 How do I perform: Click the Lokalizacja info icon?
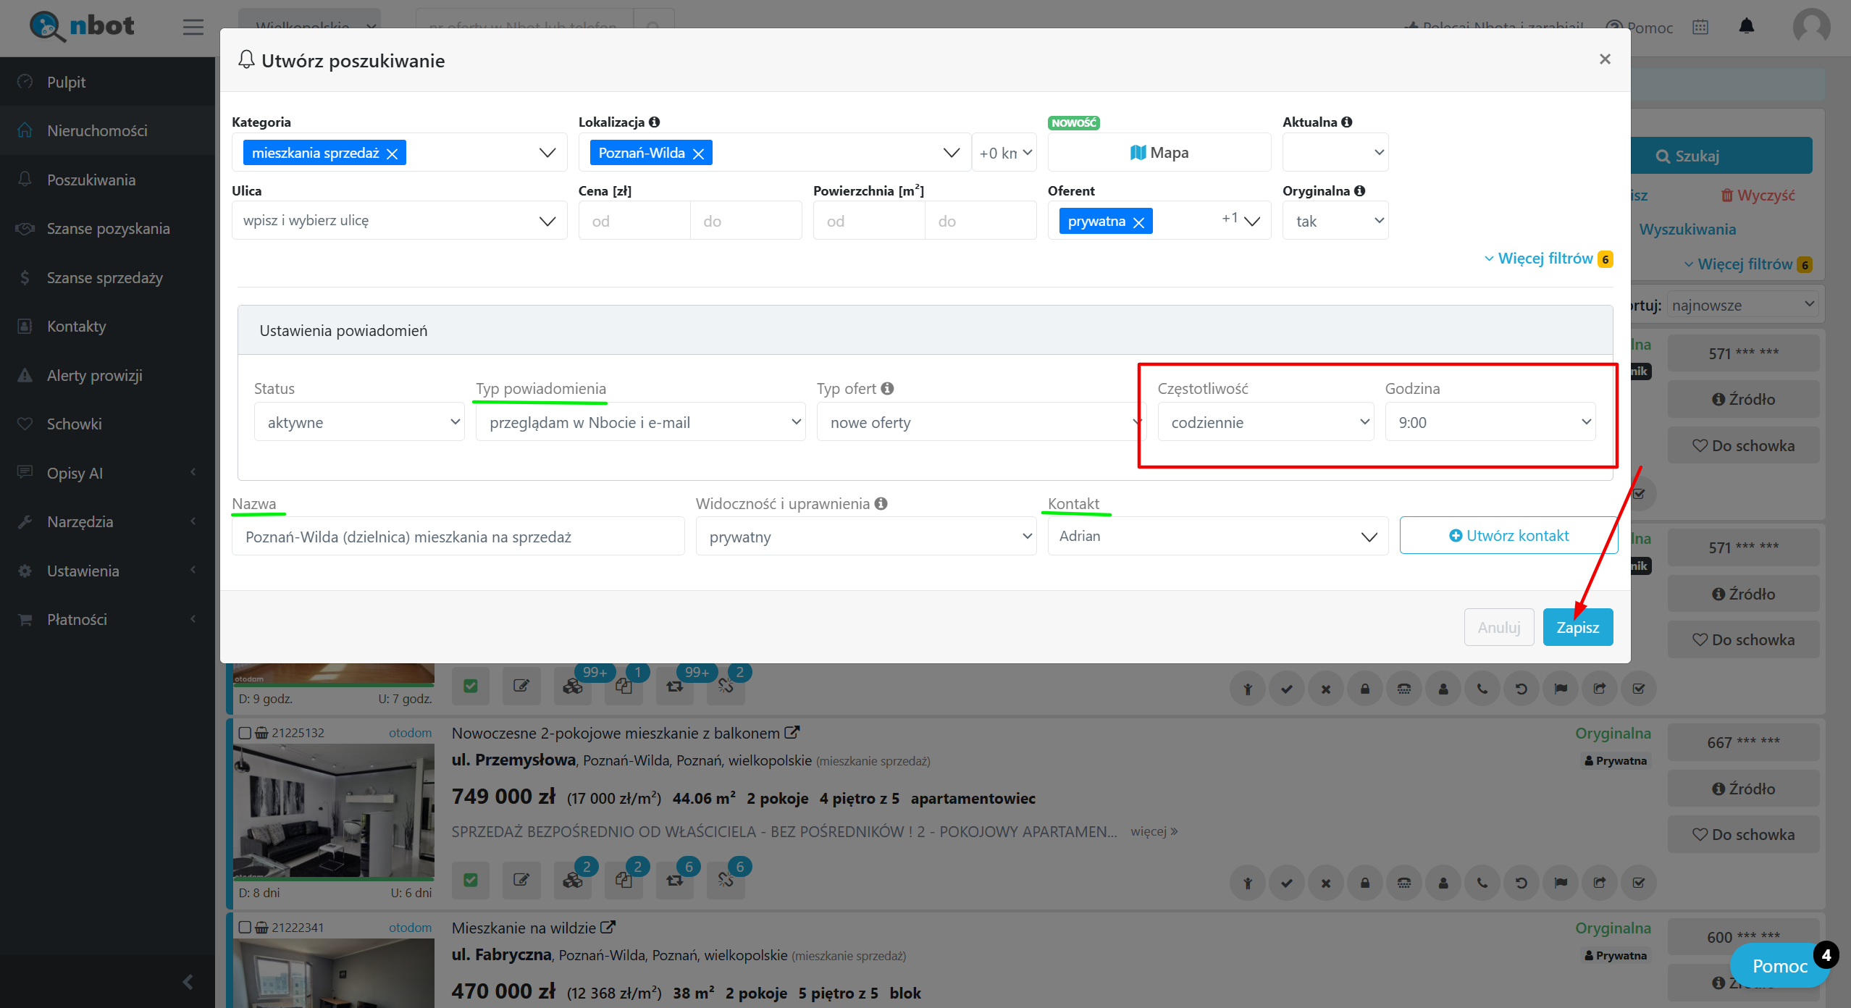click(654, 122)
